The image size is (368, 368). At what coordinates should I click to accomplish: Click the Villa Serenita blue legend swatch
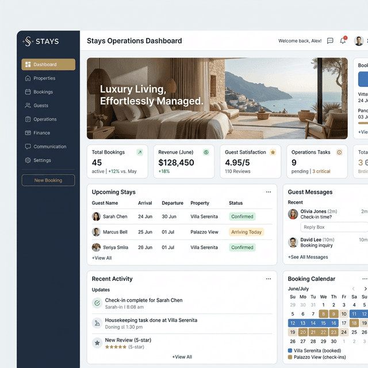click(290, 350)
